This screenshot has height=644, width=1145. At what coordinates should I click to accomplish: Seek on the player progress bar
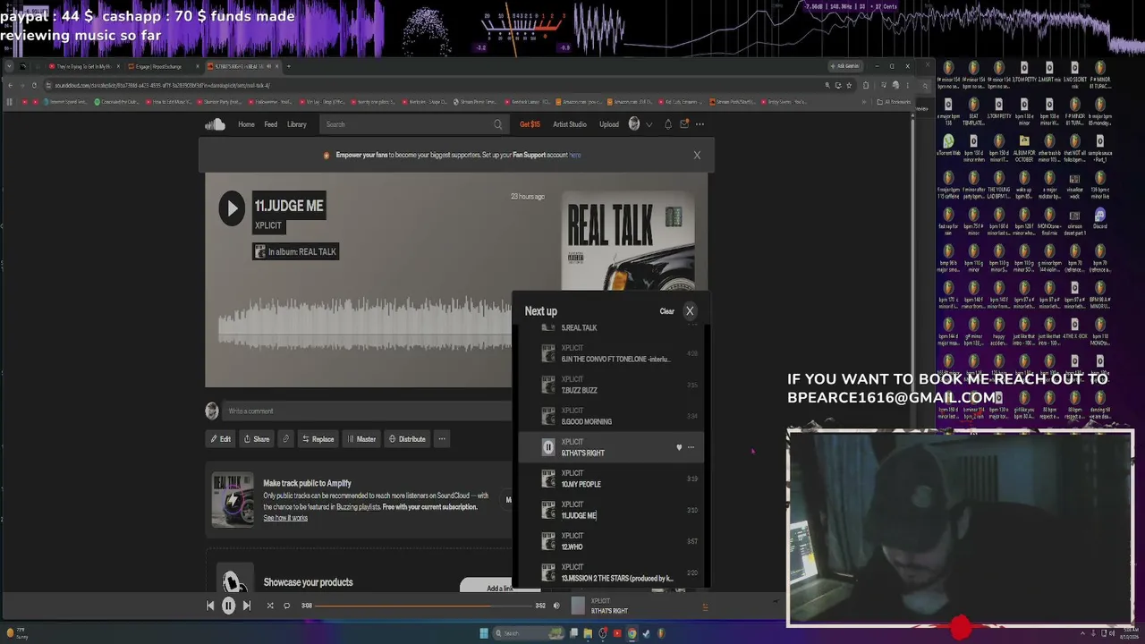click(x=423, y=606)
